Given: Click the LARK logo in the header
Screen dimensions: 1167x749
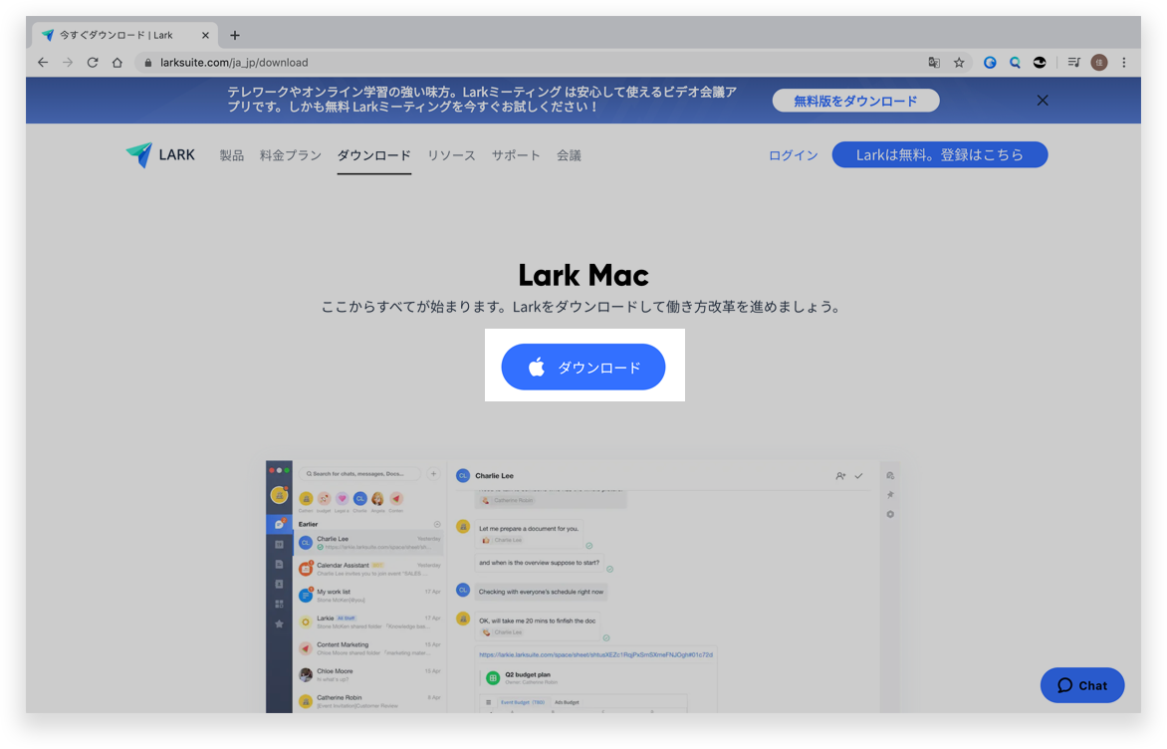Looking at the screenshot, I should coord(160,154).
